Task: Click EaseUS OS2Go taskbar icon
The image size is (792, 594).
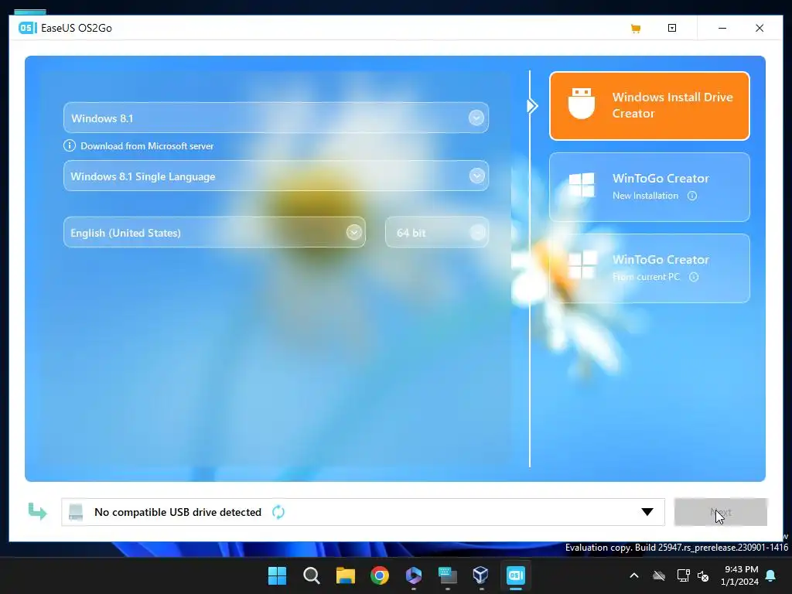Action: coord(516,575)
